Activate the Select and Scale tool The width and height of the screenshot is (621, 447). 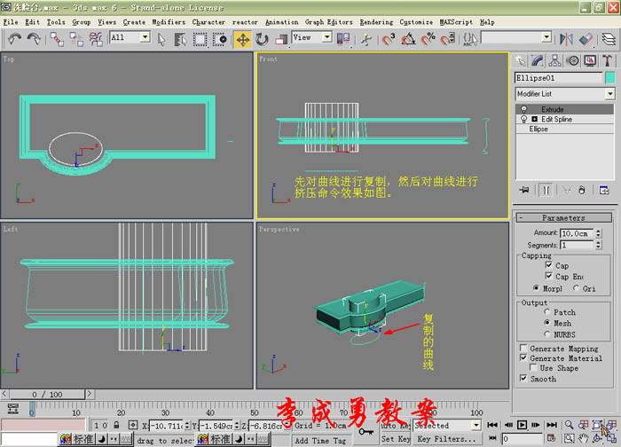pos(281,39)
